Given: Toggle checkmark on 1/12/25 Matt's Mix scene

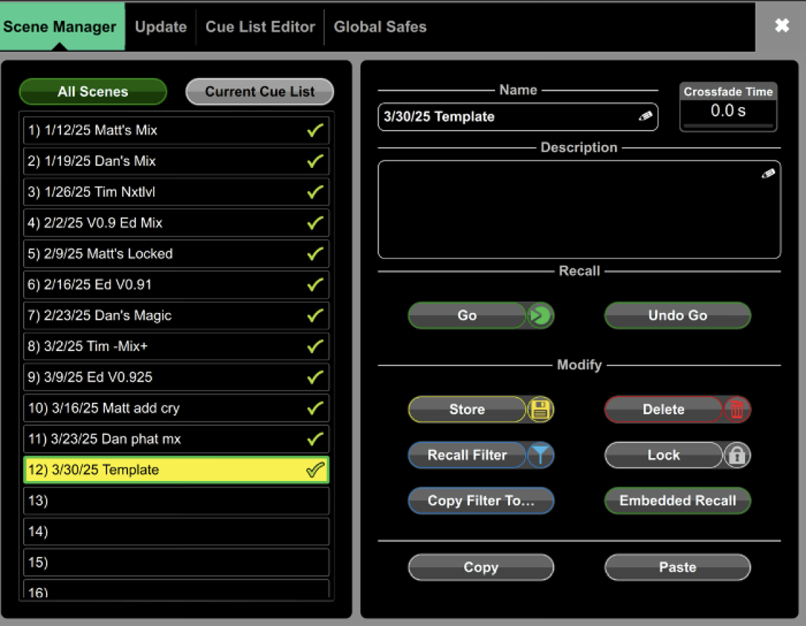Looking at the screenshot, I should [x=315, y=131].
